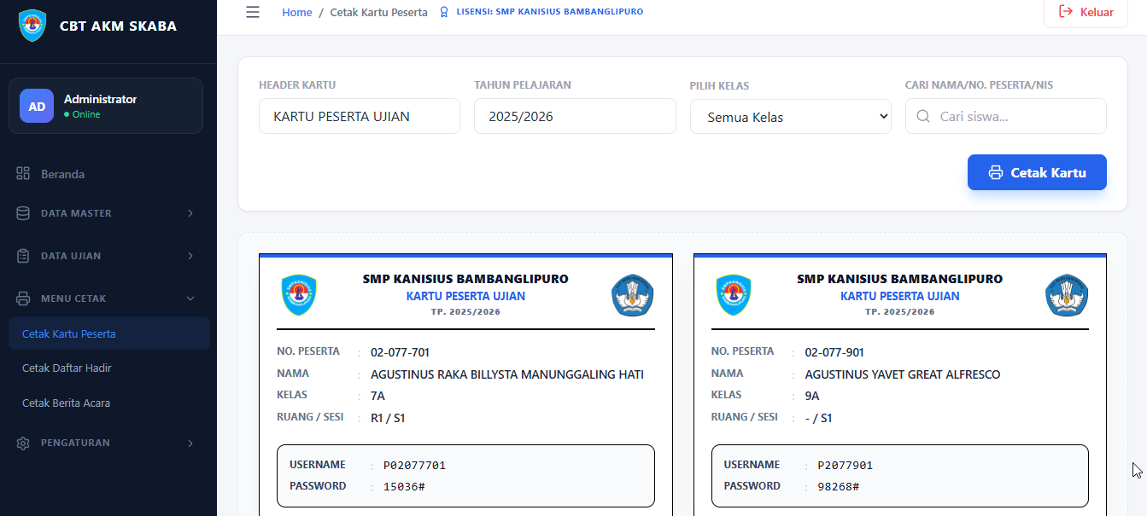
Task: Click the search magnifier icon in Cari siswa
Action: 923,116
